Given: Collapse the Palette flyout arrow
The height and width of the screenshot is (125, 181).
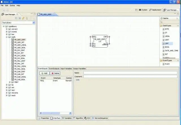Looking at the screenshot, I should (177, 18).
